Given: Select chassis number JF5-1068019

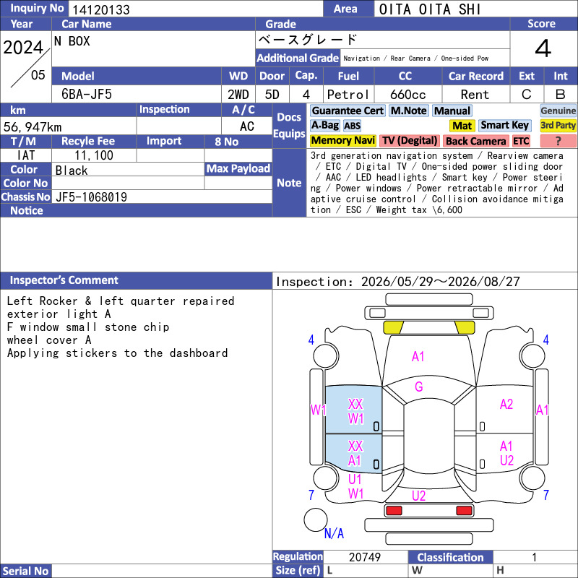Looking at the screenshot, I should coord(91,197).
